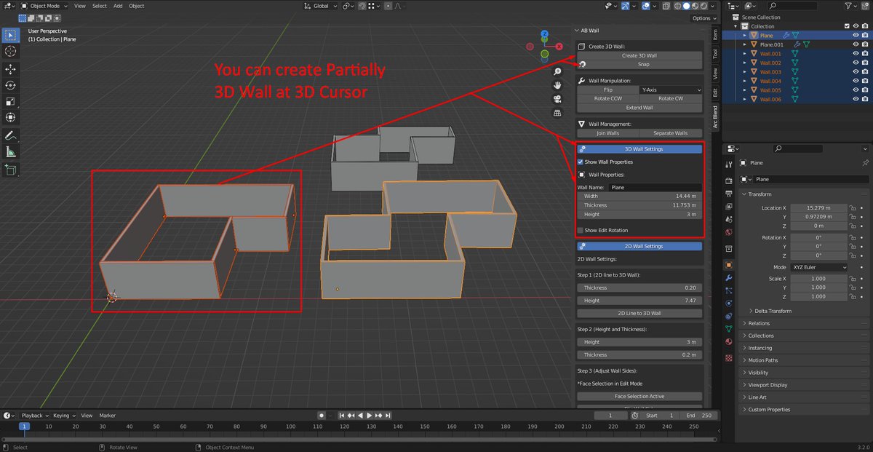Adjust the Scale X value field
The width and height of the screenshot is (873, 452).
819,279
